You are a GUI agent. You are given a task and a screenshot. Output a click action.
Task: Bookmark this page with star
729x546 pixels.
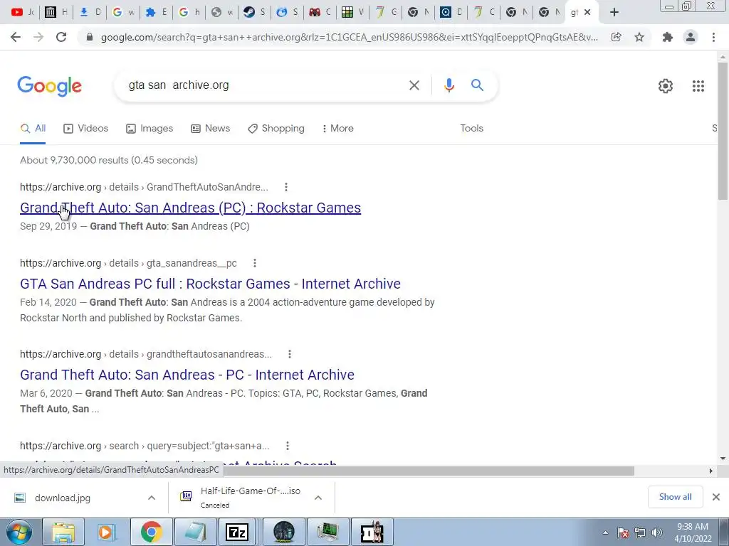click(639, 37)
